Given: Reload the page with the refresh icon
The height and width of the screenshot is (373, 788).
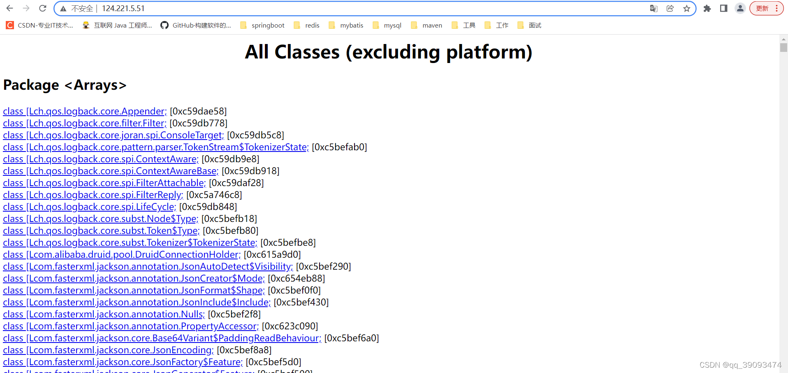Looking at the screenshot, I should 43,8.
